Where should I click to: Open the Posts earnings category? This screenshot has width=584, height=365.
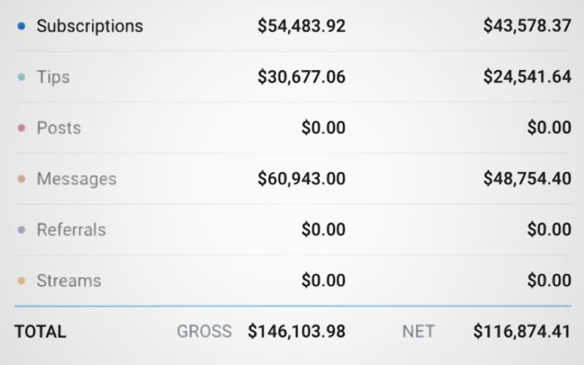(x=59, y=128)
